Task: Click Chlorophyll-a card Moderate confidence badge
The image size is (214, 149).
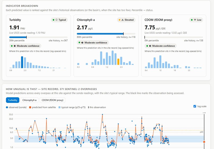Action: [93, 42]
